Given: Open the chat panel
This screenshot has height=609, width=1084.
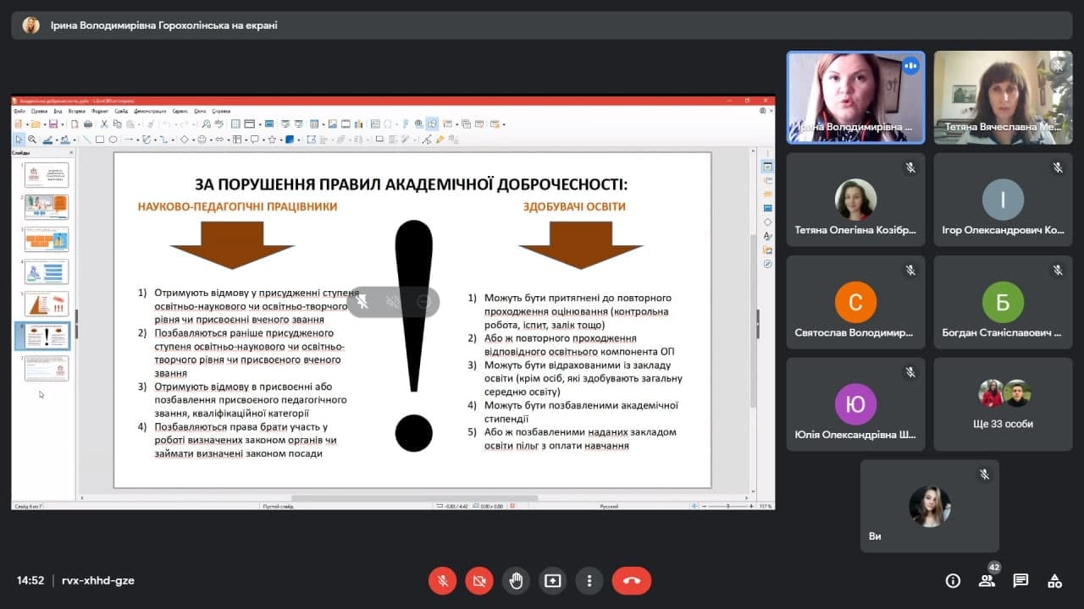Looking at the screenshot, I should coord(1020,580).
